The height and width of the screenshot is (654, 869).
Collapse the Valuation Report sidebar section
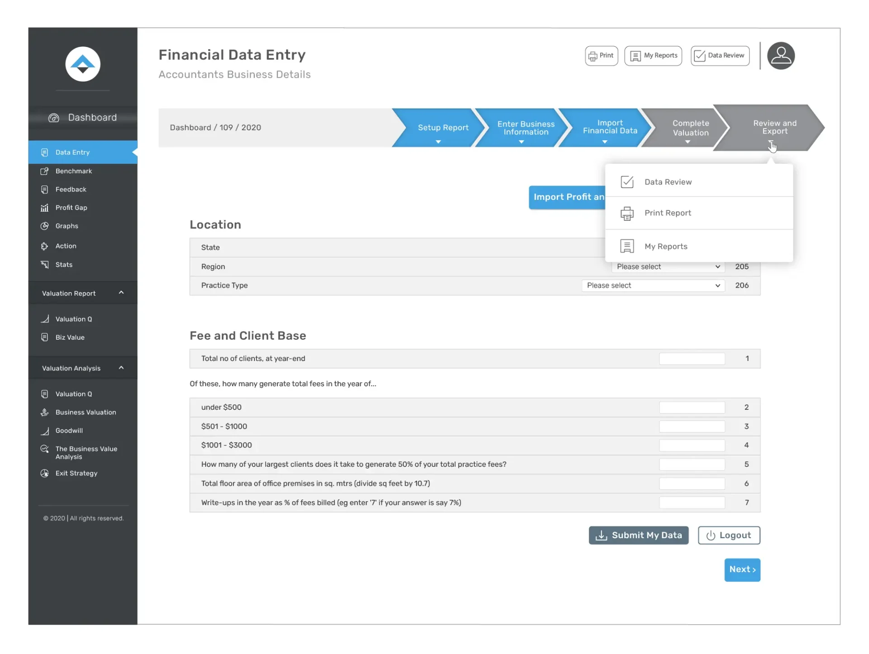121,293
